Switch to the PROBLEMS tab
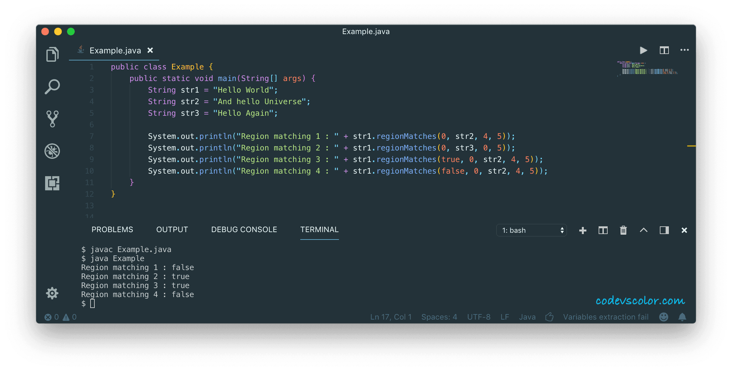732x371 pixels. (x=112, y=230)
